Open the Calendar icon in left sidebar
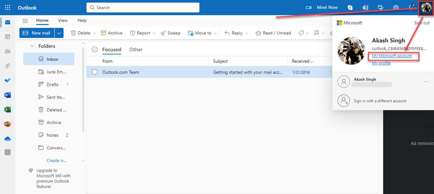The width and height of the screenshot is (434, 194). (8, 37)
